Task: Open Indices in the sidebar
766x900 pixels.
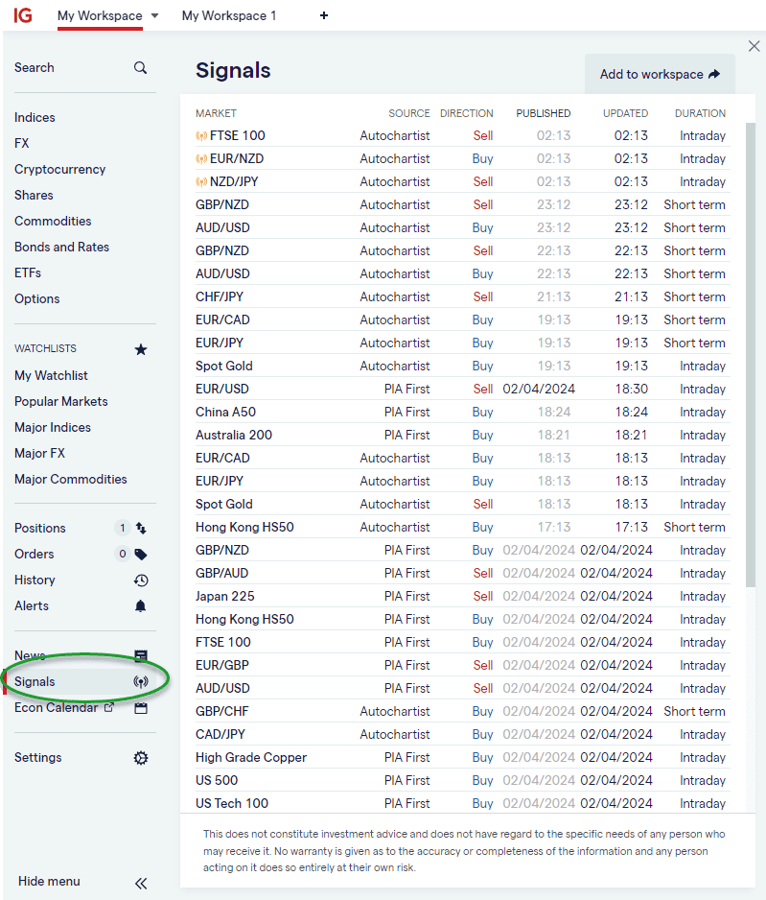Action: click(x=35, y=118)
